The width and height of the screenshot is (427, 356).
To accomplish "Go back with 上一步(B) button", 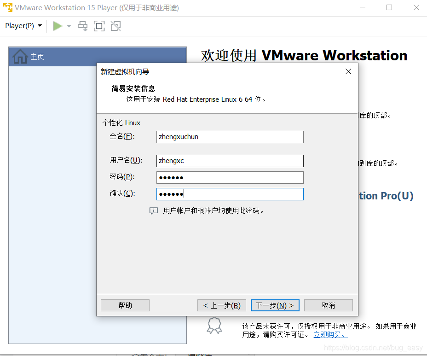I will pos(222,305).
